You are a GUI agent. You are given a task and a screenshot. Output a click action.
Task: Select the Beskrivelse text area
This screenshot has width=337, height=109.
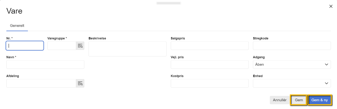127,49
